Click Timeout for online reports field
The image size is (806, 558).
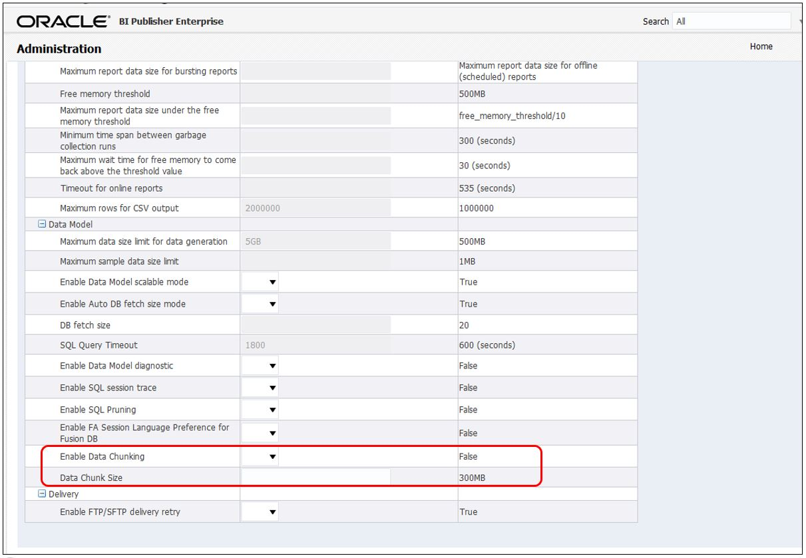coord(315,188)
